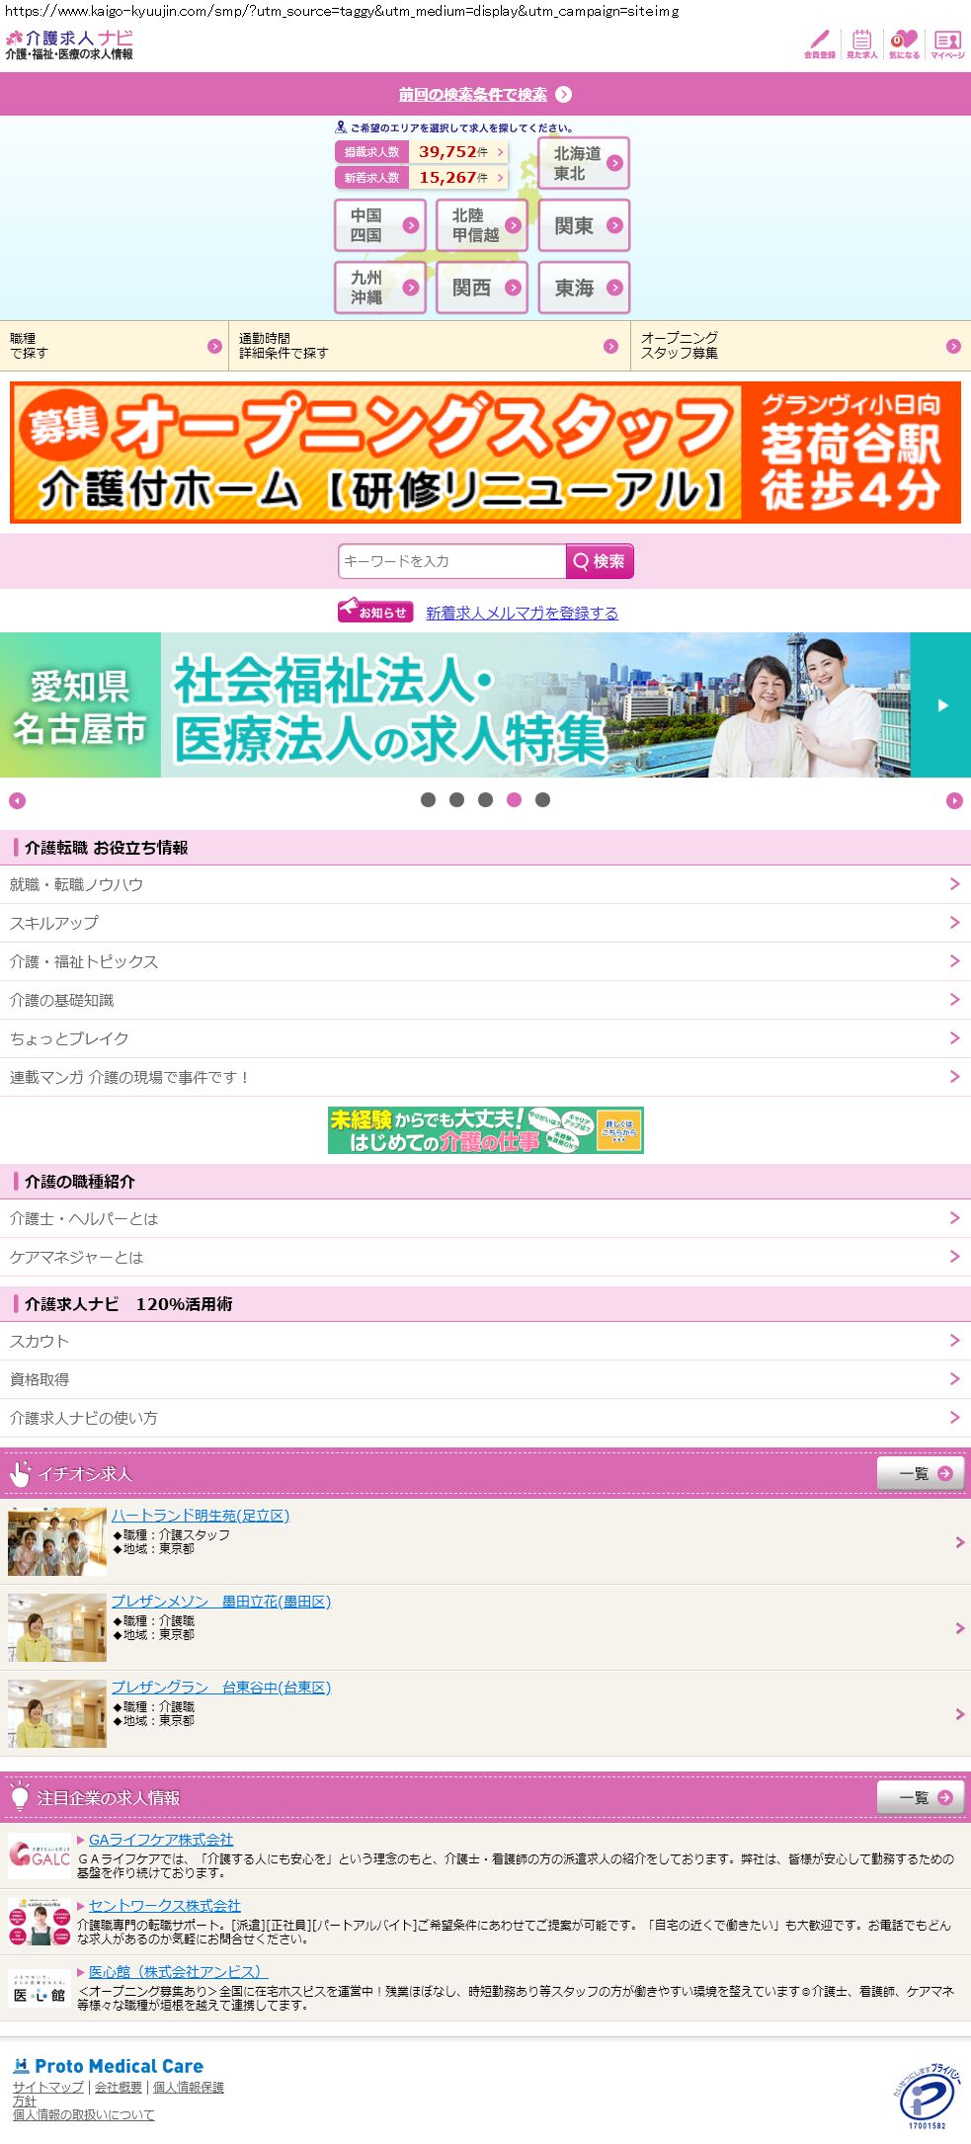
Task: Click chevron on プレザングラン 台東谷中 row
Action: pos(959,1714)
